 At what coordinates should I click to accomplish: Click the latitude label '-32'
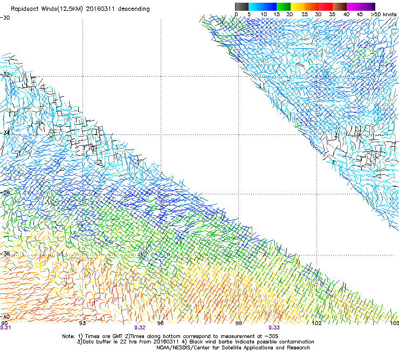tap(5, 75)
